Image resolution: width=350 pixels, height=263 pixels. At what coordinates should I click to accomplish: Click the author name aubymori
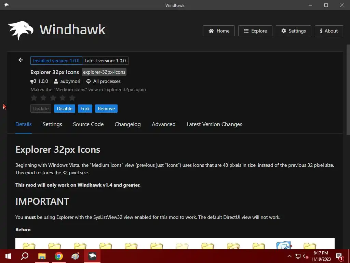pyautogui.click(x=70, y=81)
